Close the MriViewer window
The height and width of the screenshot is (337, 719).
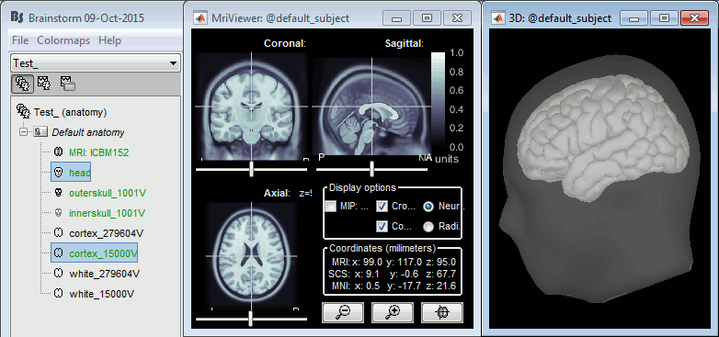tap(457, 18)
